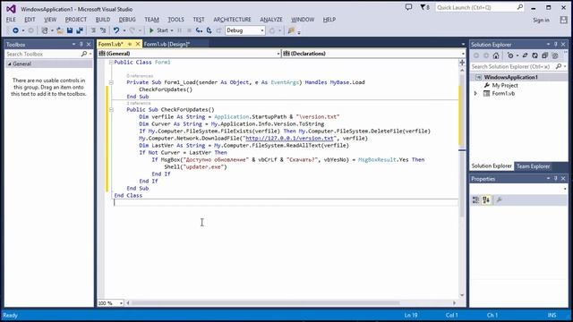
Task: Toggle auto-hide pin on Solution Explorer
Action: (556, 44)
